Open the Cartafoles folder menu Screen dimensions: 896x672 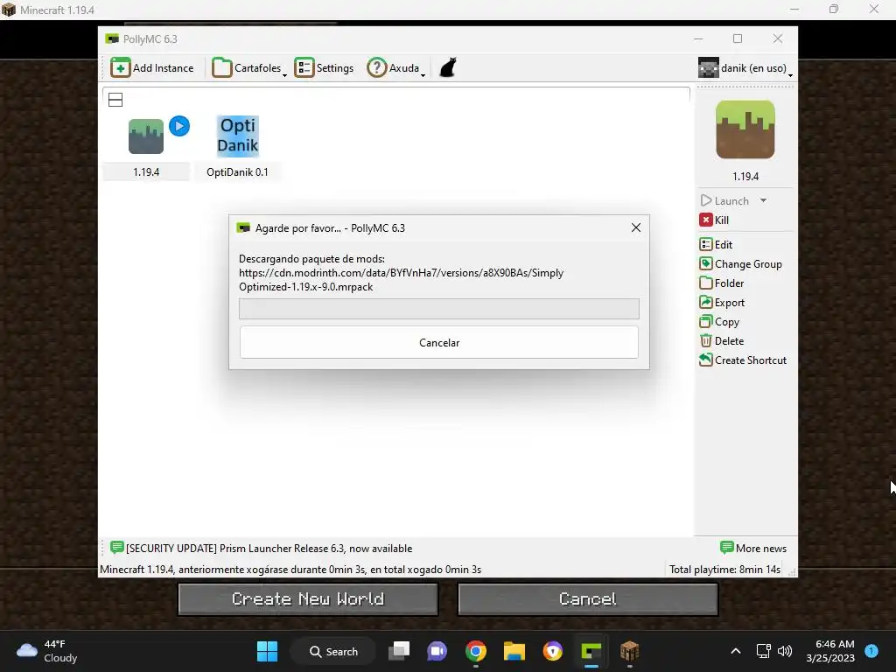point(249,68)
